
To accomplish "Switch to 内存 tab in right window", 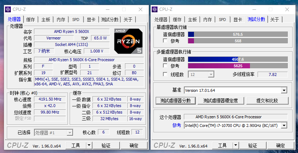I will pos(208,20).
